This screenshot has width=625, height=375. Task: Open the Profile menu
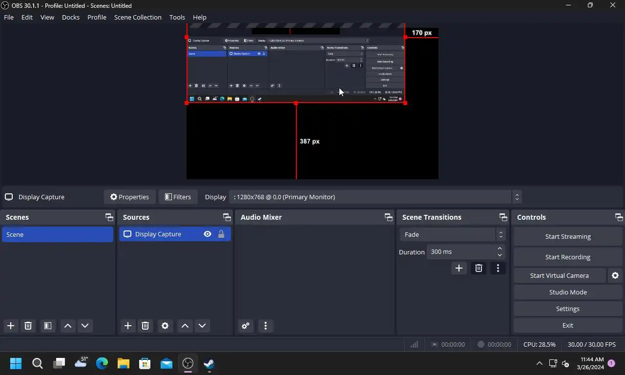coord(97,17)
